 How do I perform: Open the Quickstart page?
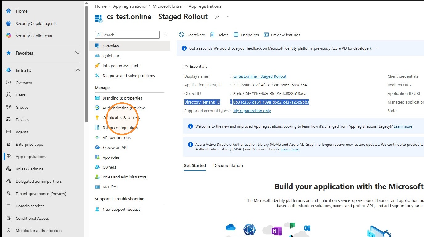(x=112, y=56)
